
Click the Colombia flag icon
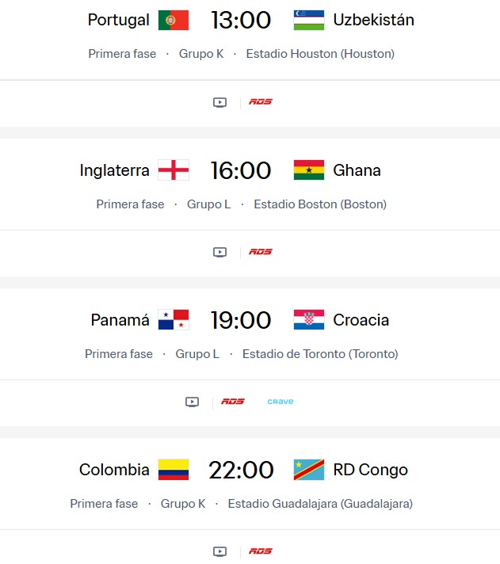point(174,470)
